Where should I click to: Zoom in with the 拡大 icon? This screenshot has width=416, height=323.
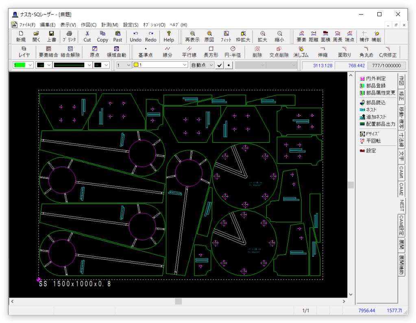(262, 36)
